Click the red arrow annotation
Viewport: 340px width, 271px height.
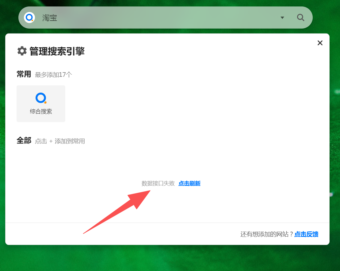point(123,209)
